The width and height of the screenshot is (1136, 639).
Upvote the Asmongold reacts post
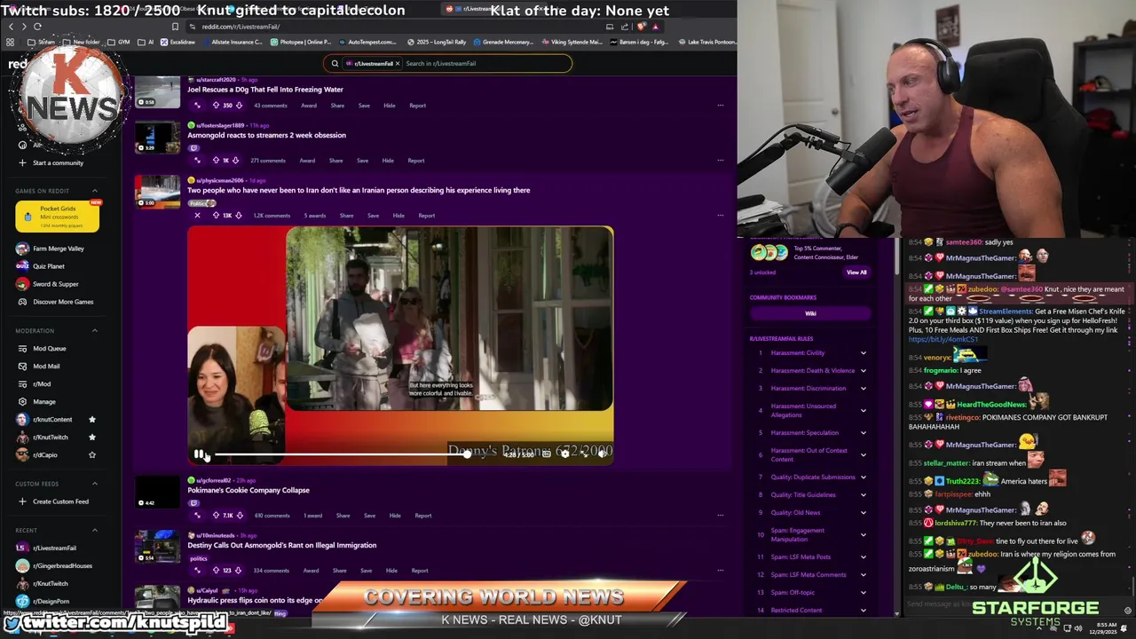[216, 161]
